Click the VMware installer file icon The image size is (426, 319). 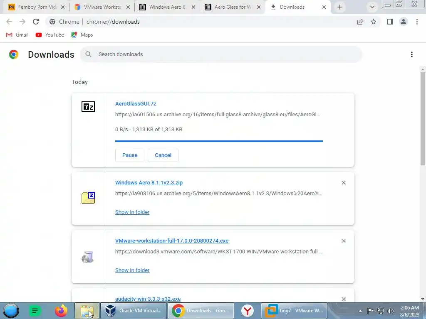88,257
